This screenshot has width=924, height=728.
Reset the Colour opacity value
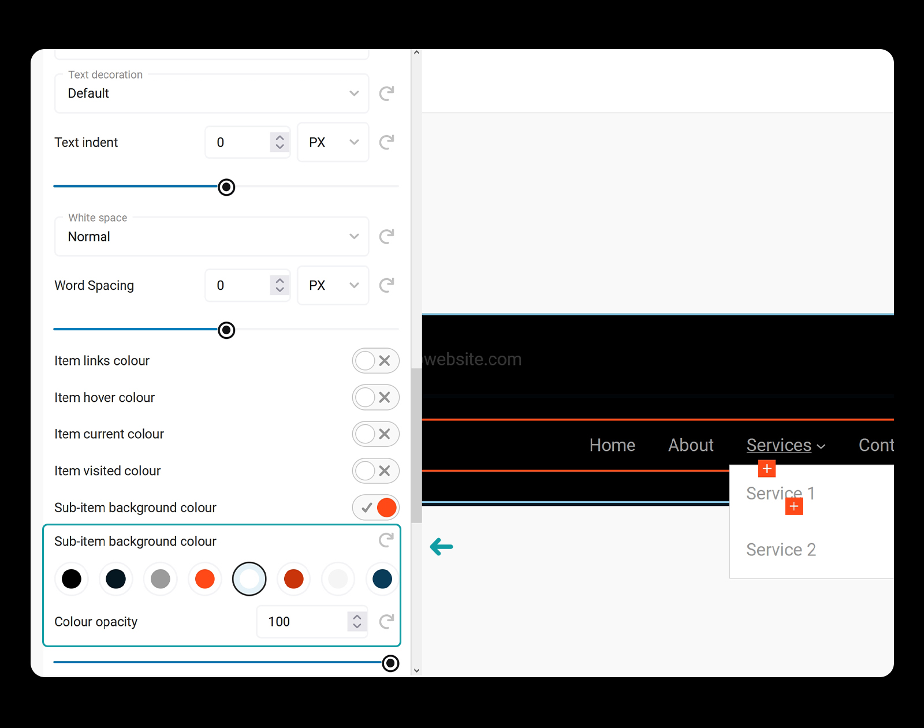(x=386, y=622)
